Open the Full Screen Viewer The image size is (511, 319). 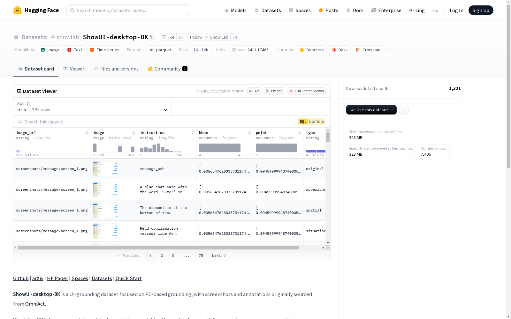click(307, 91)
